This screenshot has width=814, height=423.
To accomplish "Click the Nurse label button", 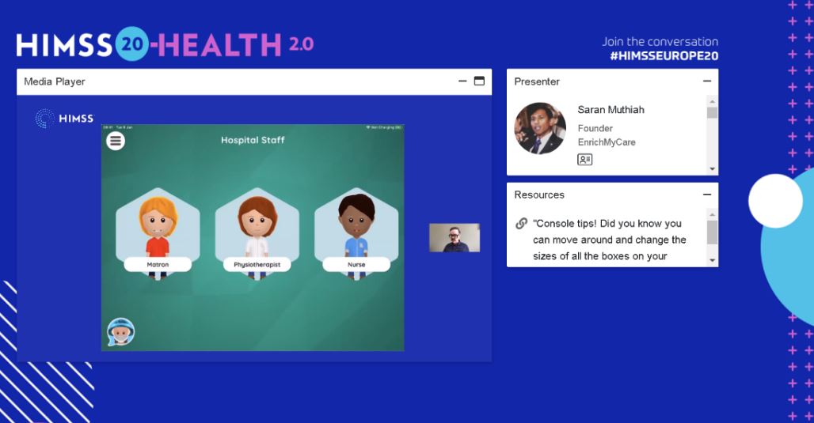I will pyautogui.click(x=356, y=264).
